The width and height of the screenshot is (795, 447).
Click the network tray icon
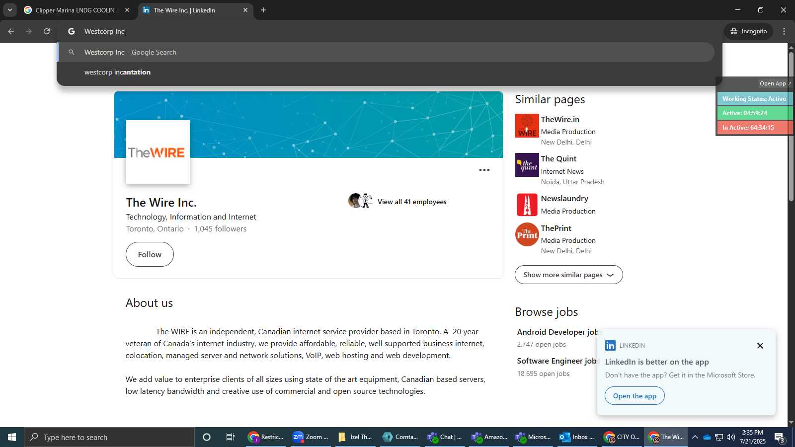pyautogui.click(x=719, y=437)
